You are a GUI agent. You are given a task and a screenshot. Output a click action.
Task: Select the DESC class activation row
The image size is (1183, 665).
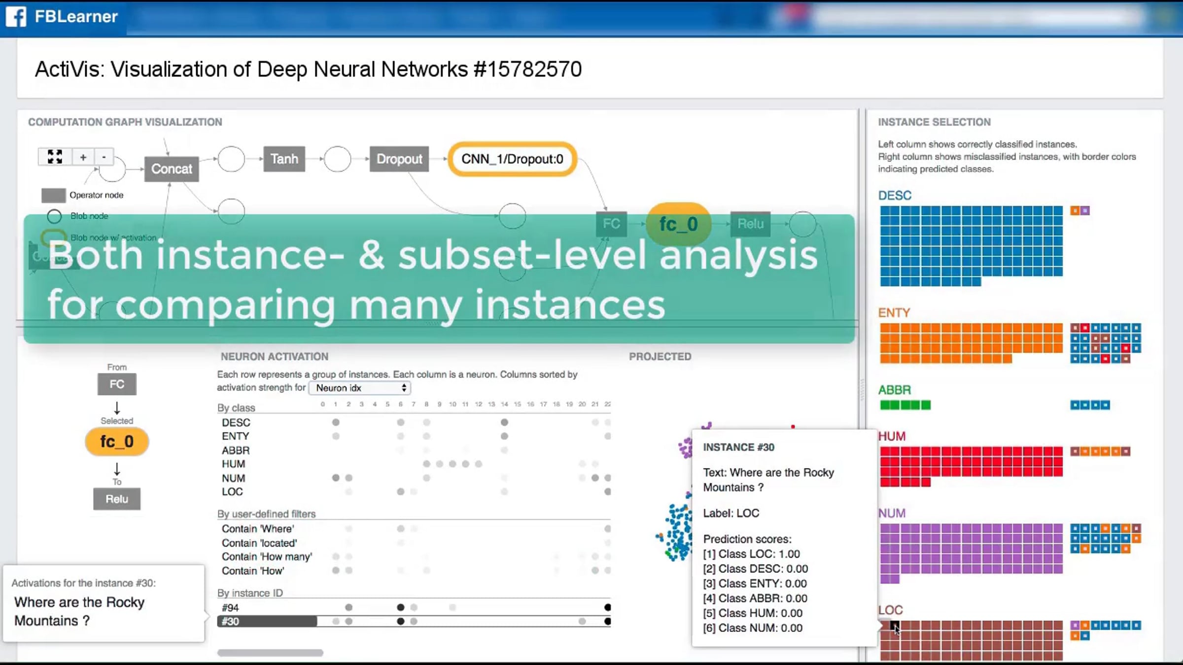(x=414, y=422)
